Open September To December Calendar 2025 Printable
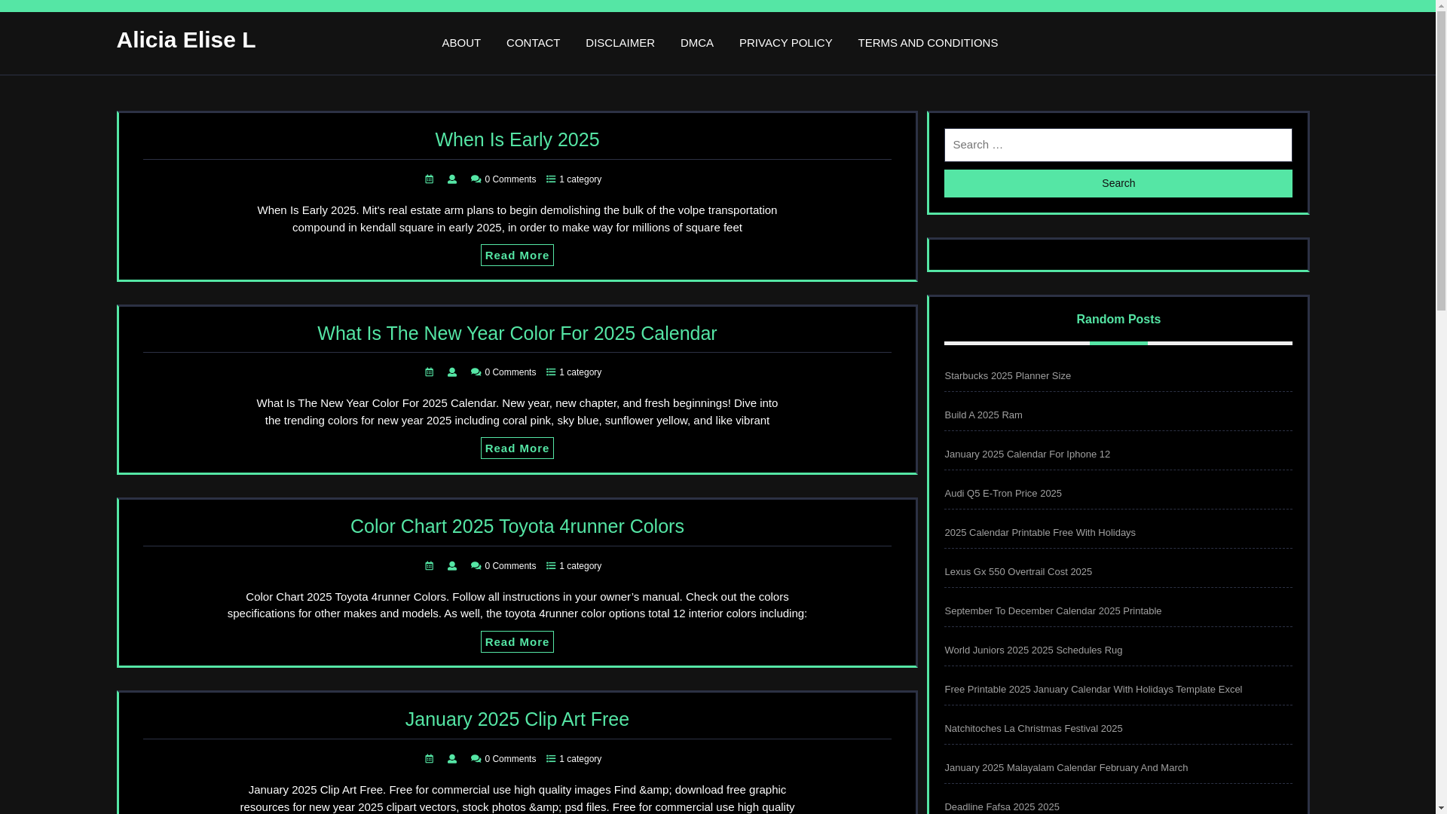Screen dimensions: 1447x814 click(x=1053, y=611)
